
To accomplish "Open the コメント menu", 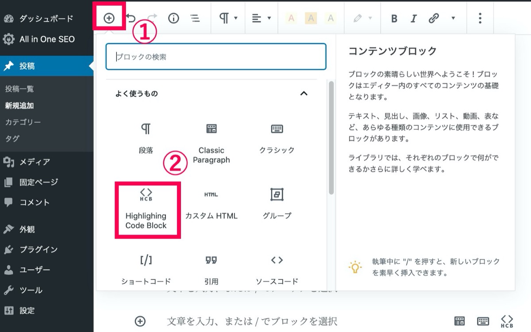I will pyautogui.click(x=46, y=202).
